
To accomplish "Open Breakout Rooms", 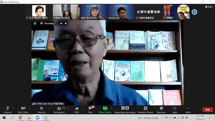I will click(145, 109).
